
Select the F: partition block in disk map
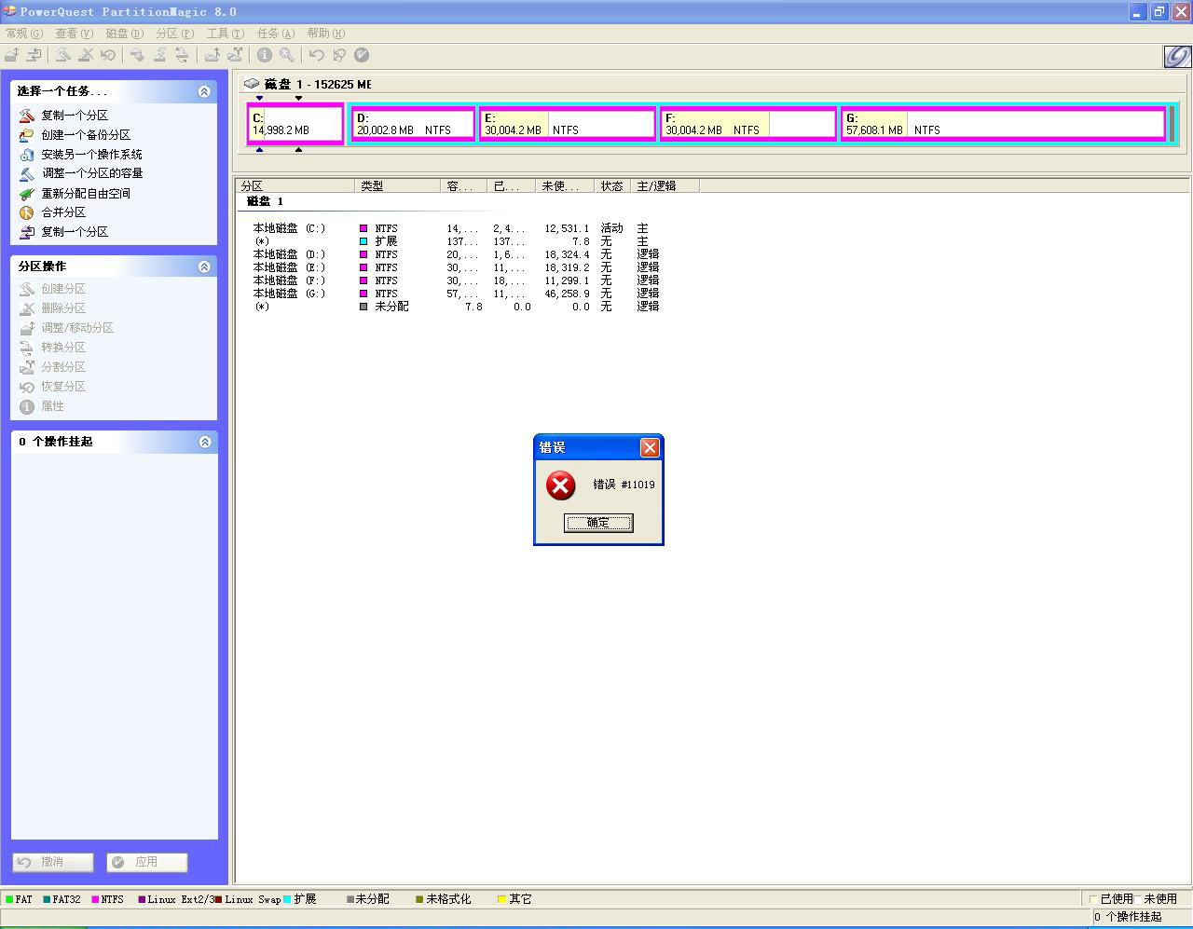pos(748,124)
